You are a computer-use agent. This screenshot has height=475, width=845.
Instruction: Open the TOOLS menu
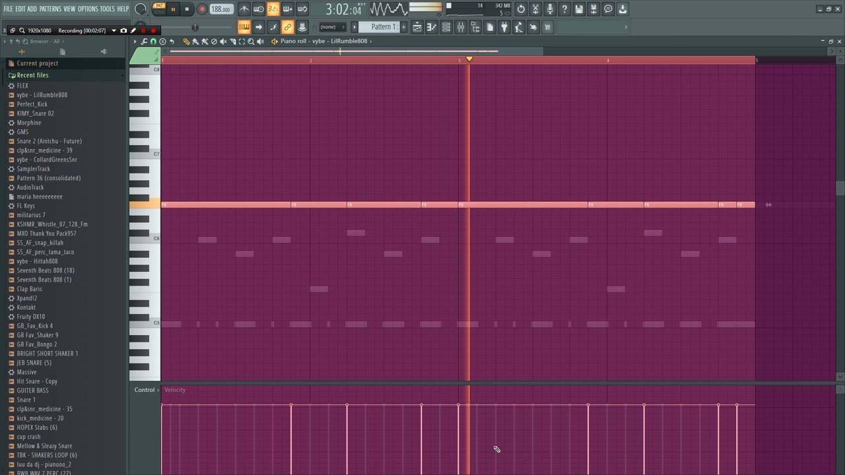point(107,9)
